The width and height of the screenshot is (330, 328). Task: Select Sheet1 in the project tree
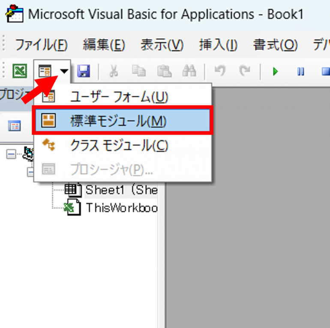point(121,190)
